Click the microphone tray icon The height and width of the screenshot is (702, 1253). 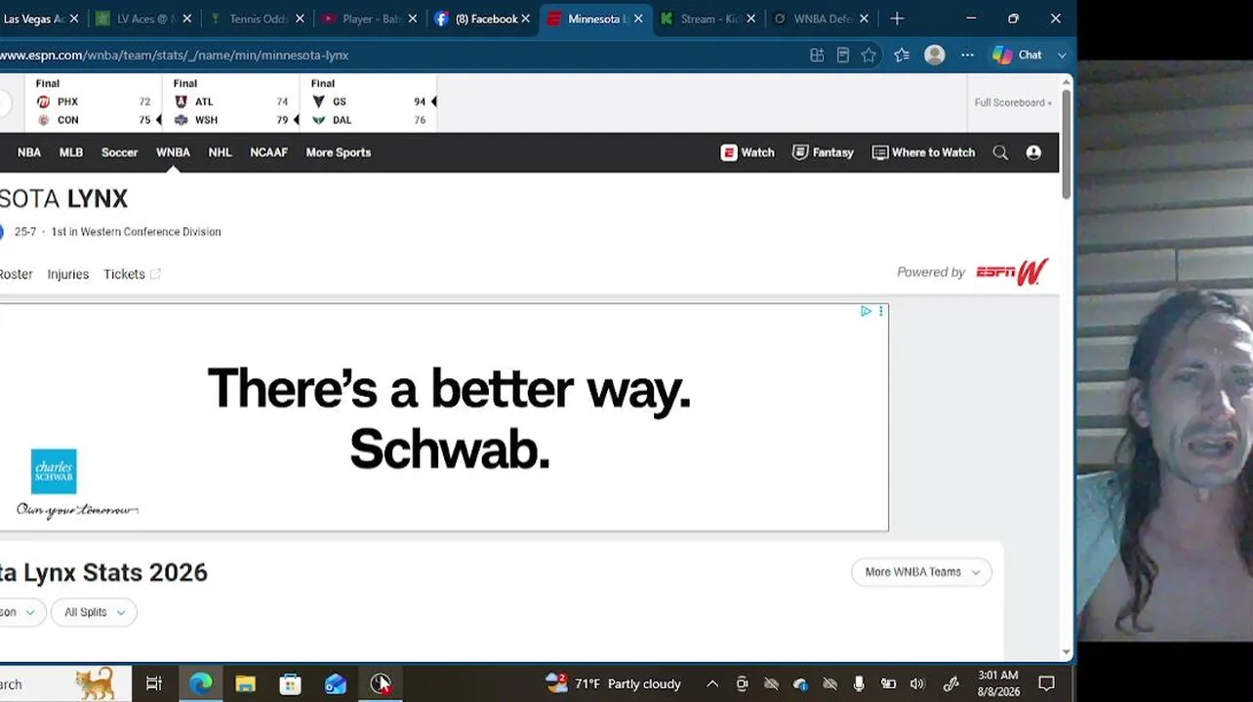coord(859,683)
